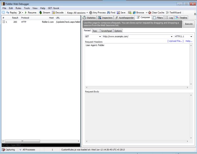Viewport: 197px width, 154px height.
Task: Click inside Request Body text area
Action: 137,116
